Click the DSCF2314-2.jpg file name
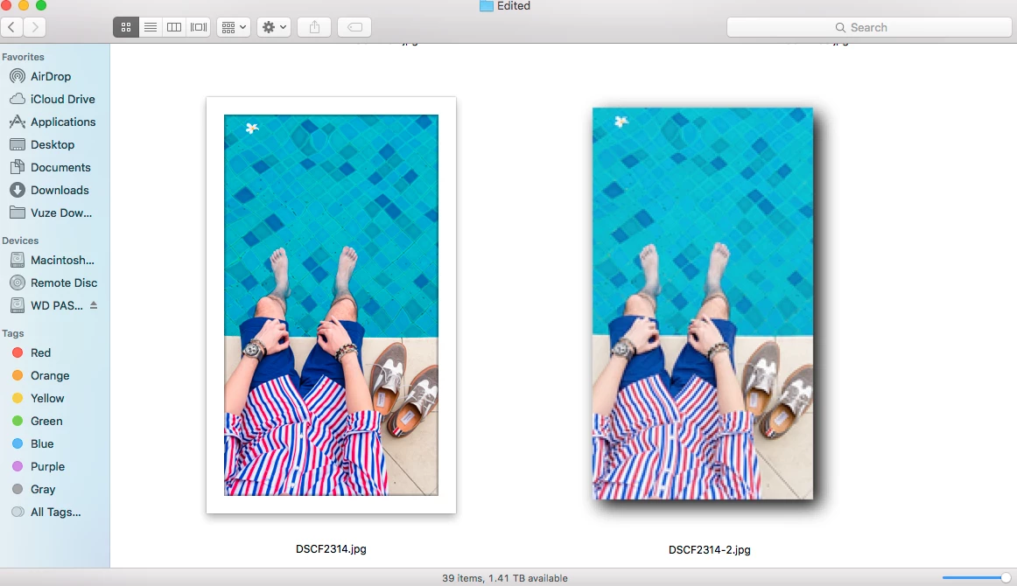The height and width of the screenshot is (586, 1017). [x=710, y=549]
